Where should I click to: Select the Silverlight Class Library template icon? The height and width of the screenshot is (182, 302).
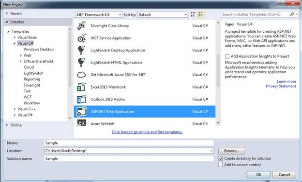[x=81, y=26]
